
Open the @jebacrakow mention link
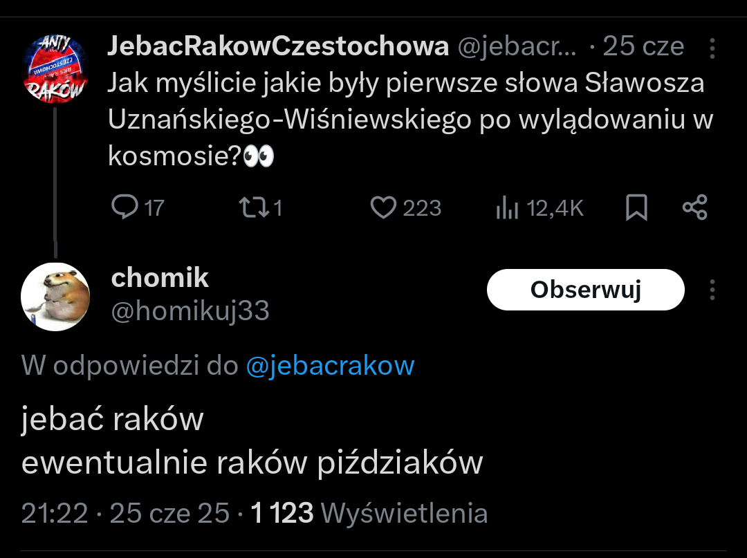point(330,365)
